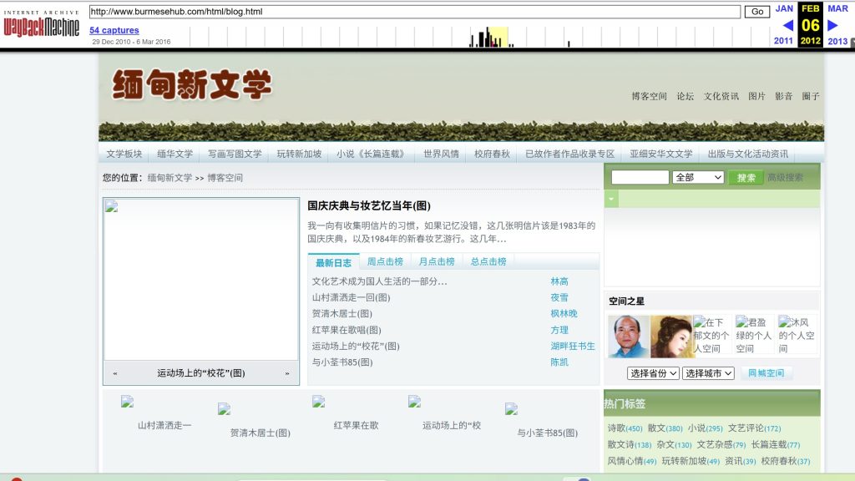This screenshot has height=481, width=855.
Task: Click the Wayback URL input field
Action: (x=414, y=12)
